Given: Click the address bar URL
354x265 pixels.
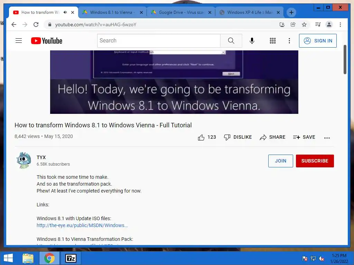Looking at the screenshot, I should [96, 24].
